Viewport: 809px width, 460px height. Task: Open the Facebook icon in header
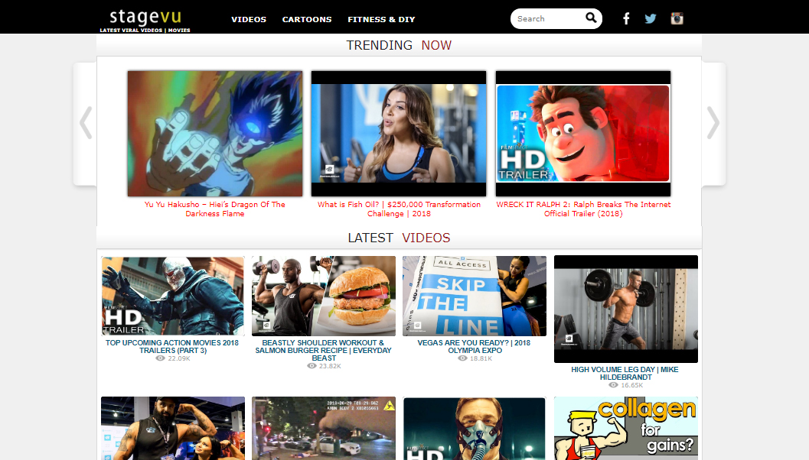tap(626, 19)
